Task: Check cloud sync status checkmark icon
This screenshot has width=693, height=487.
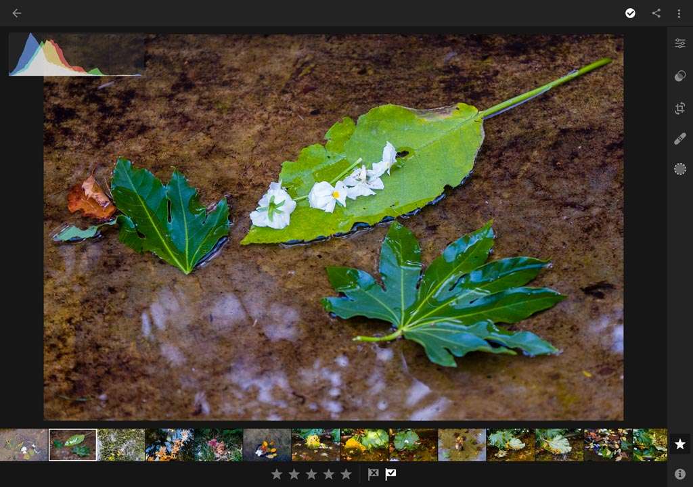Action: tap(630, 13)
